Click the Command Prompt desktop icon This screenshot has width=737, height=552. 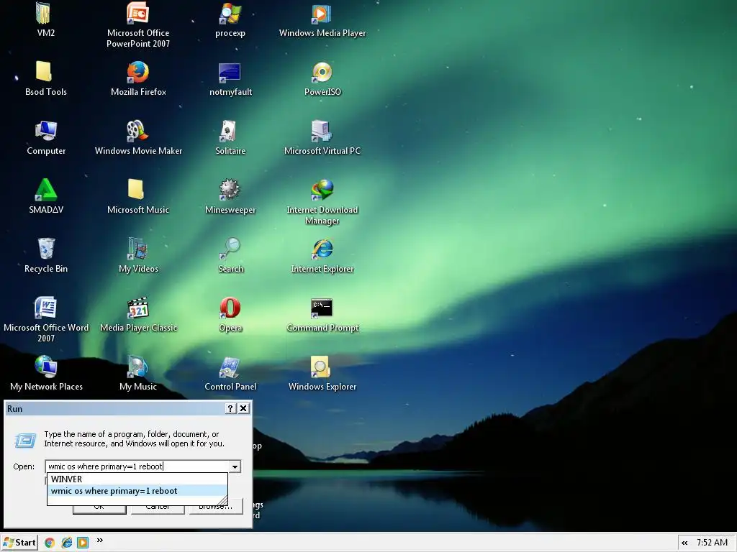click(322, 308)
